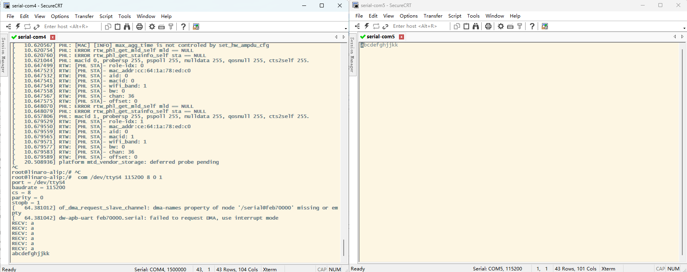Click Reconnect icon in serial-com5 toolbar
Image resolution: width=687 pixels, height=272 pixels.
[376, 26]
